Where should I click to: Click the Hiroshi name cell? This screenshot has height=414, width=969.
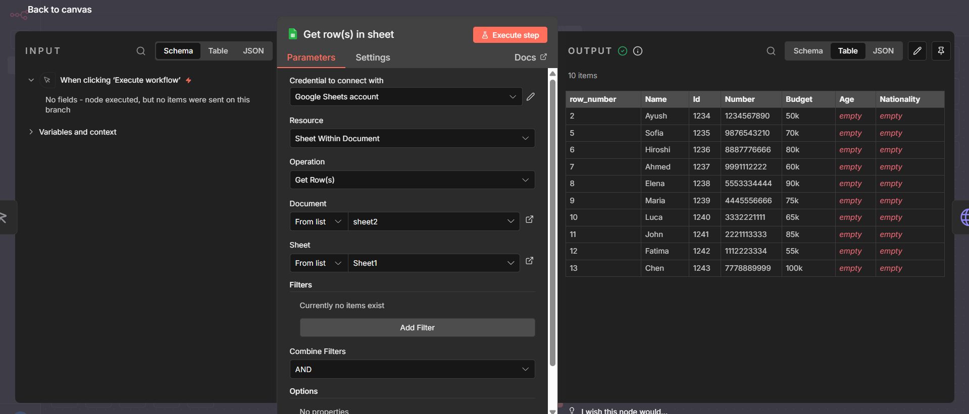665,150
